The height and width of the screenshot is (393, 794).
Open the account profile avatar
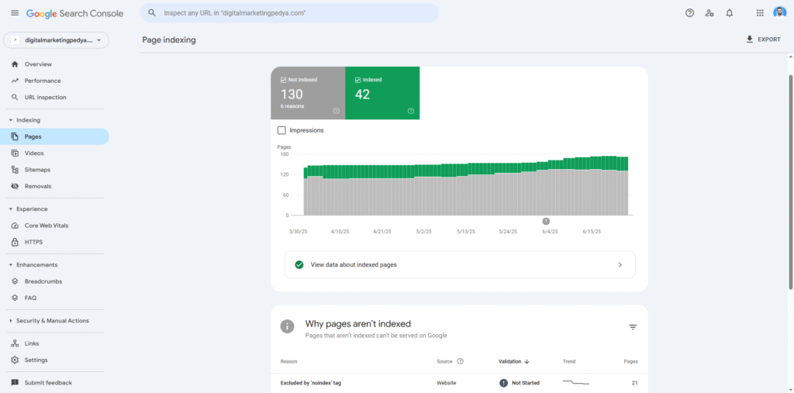[x=780, y=13]
